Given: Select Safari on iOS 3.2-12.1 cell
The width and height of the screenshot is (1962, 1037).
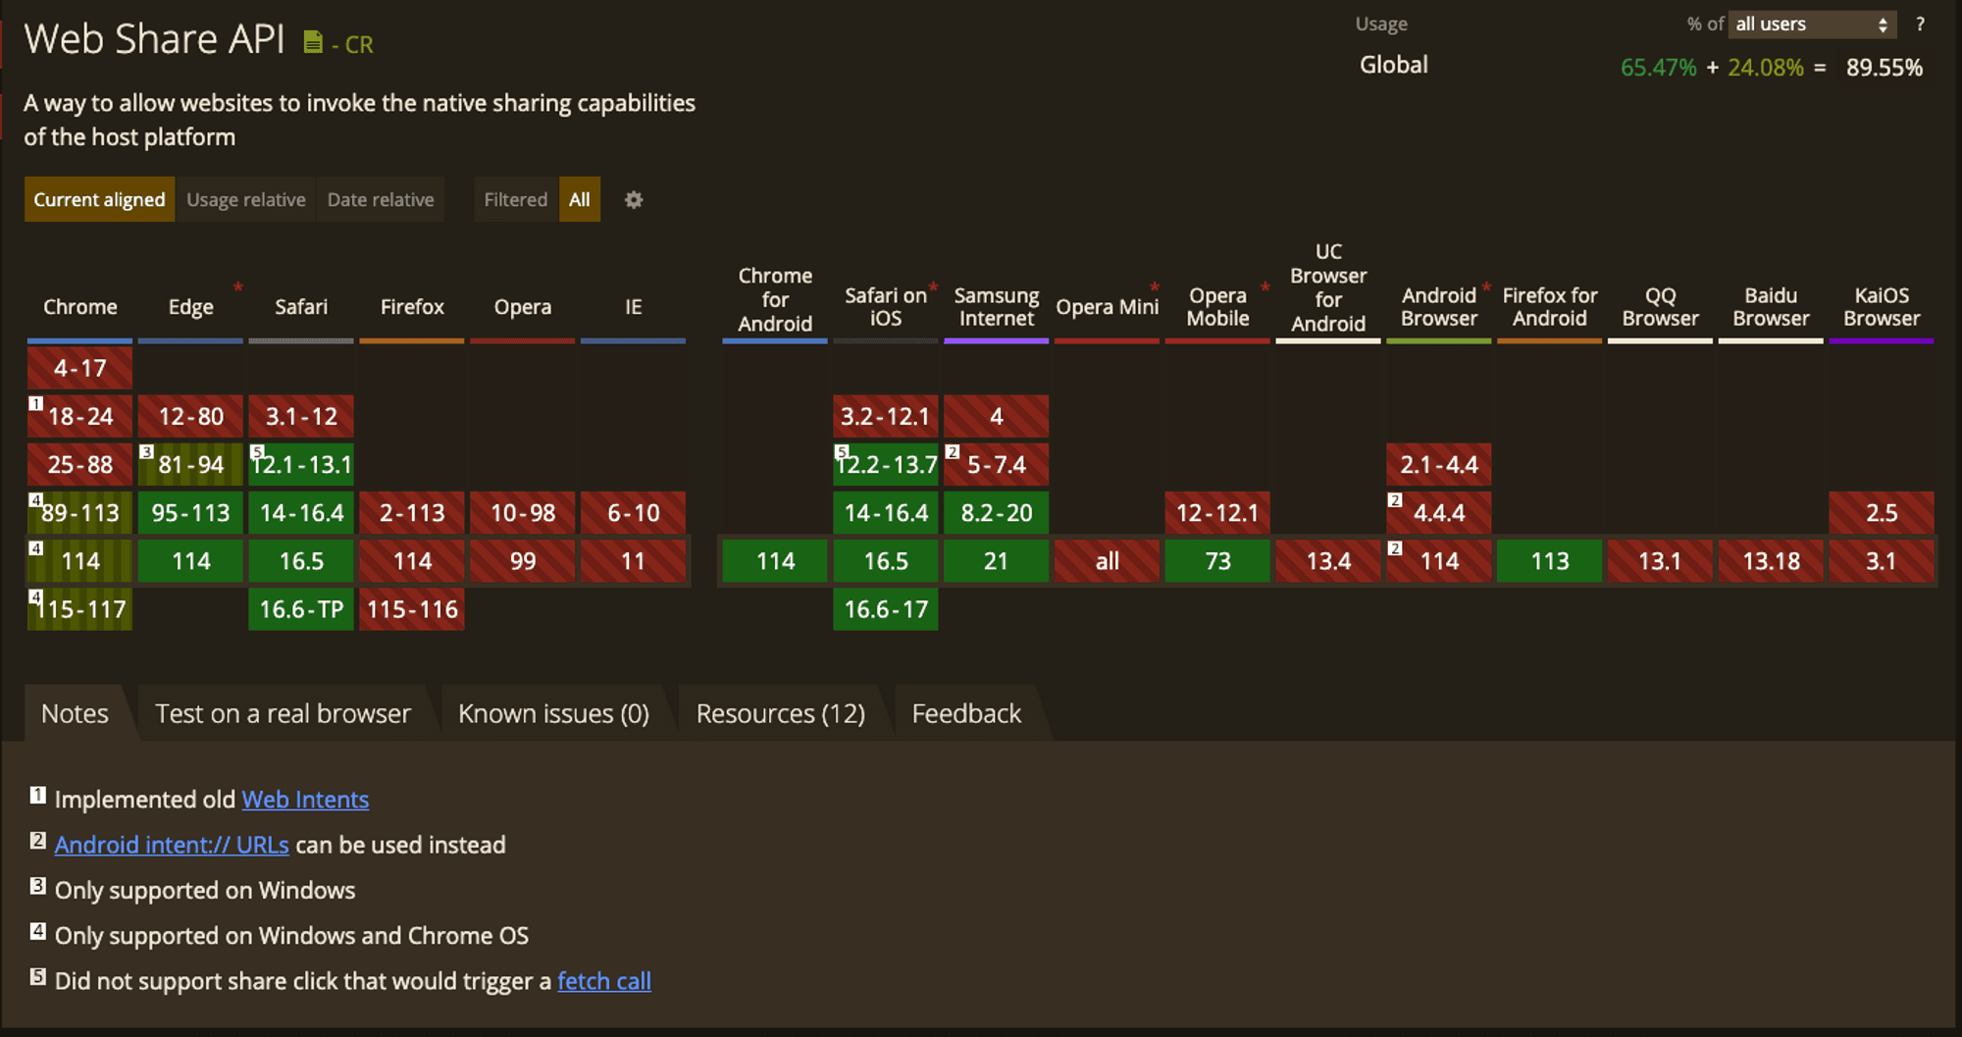Looking at the screenshot, I should tap(886, 416).
